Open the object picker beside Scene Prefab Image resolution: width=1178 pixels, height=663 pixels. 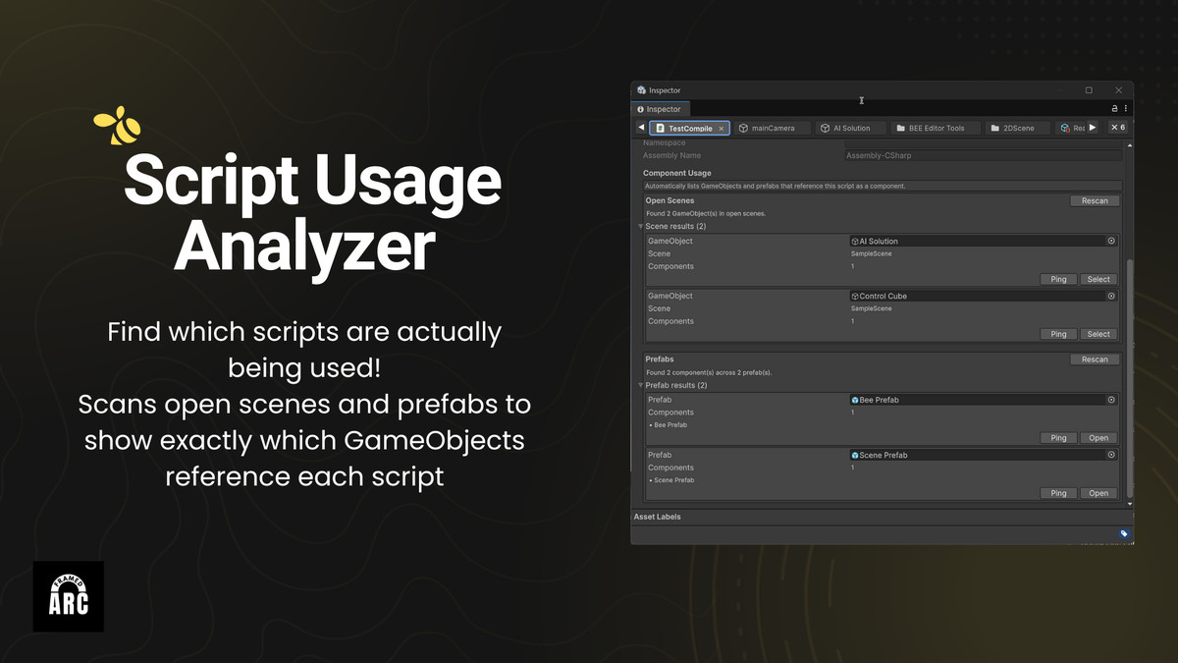[1110, 455]
